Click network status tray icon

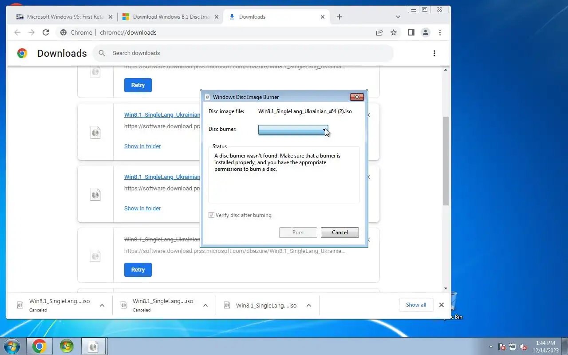pyautogui.click(x=513, y=347)
